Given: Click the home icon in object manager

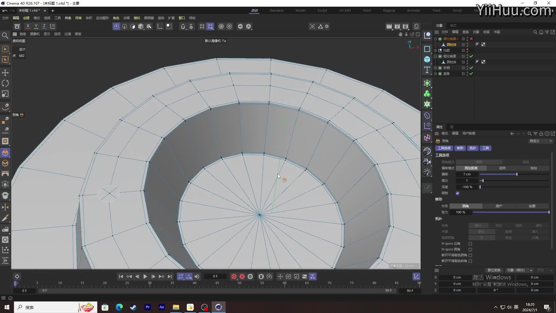Looking at the screenshot, I should point(541,32).
